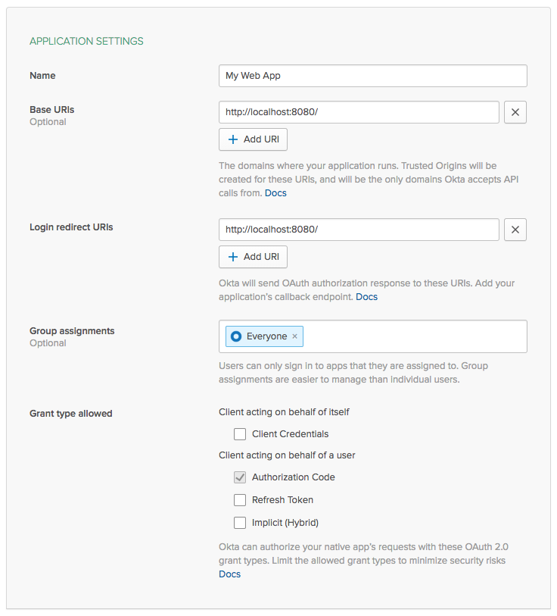Viewport: 557px width, 616px height.
Task: Open Docs link about OAuth grant types
Action: (229, 574)
